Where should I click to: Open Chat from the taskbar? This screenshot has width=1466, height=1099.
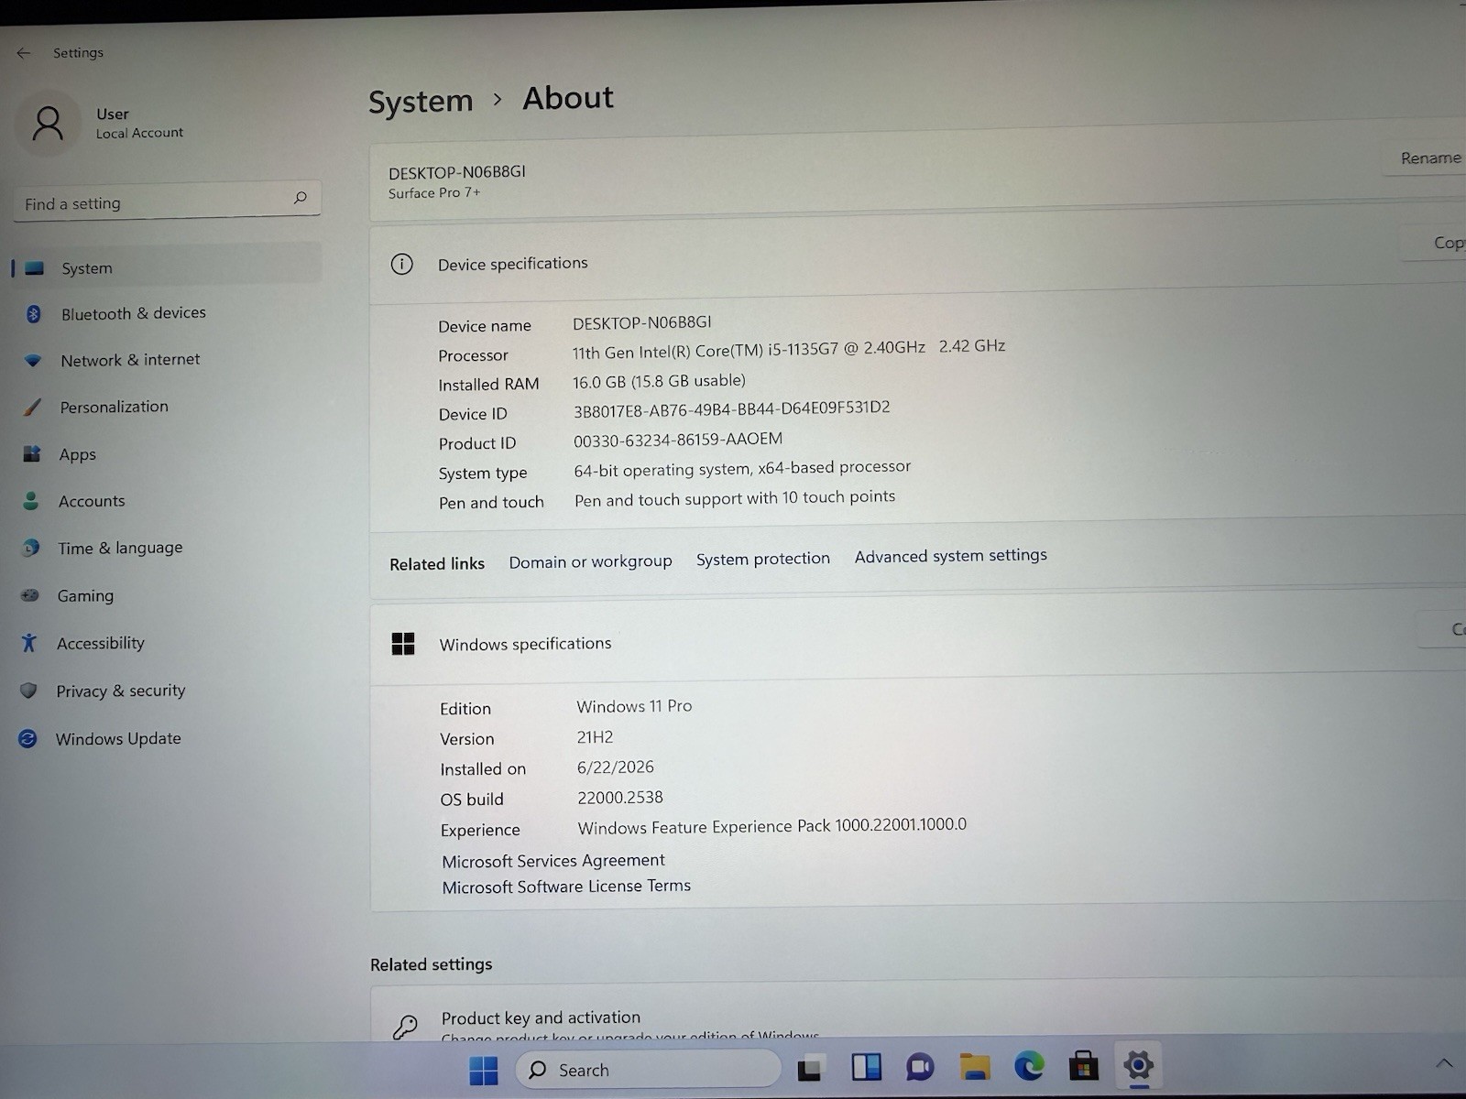point(920,1067)
